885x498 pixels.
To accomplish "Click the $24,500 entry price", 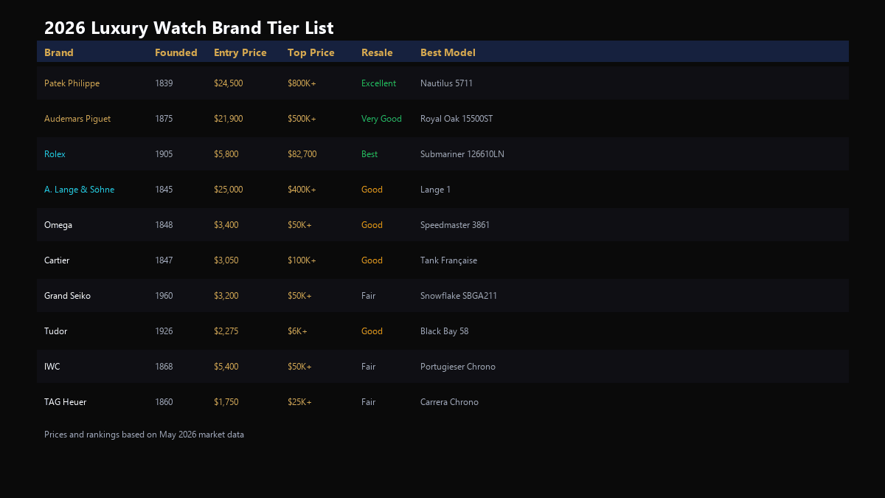I will 228,83.
